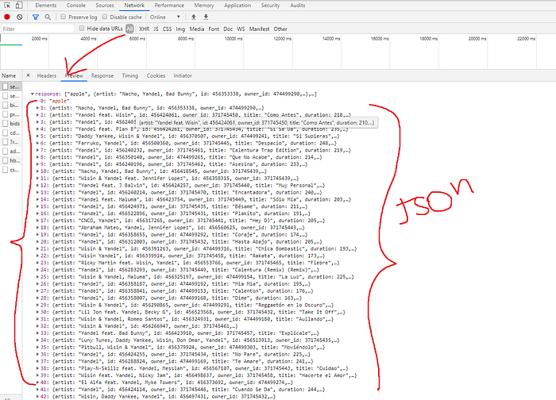Stop recording network log red button
The height and width of the screenshot is (400, 556).
pyautogui.click(x=7, y=17)
